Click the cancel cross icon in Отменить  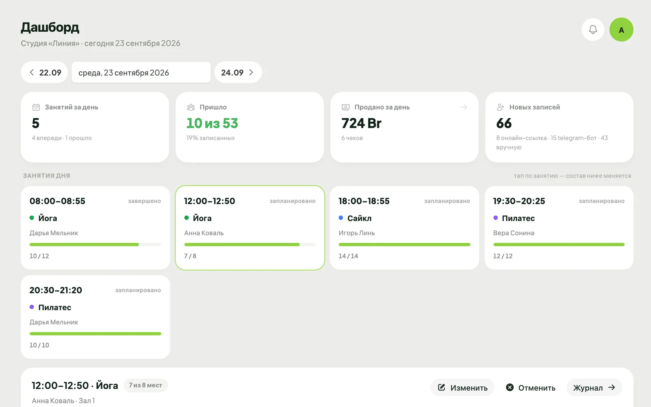(510, 387)
